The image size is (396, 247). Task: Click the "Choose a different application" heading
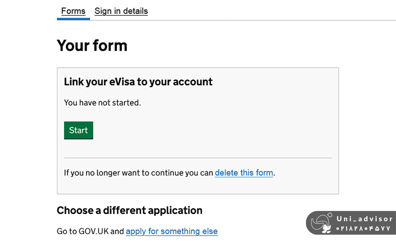tap(129, 210)
